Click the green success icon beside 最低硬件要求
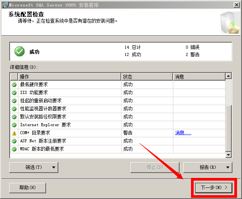Image resolution: width=242 pixels, height=199 pixels. [x=14, y=85]
